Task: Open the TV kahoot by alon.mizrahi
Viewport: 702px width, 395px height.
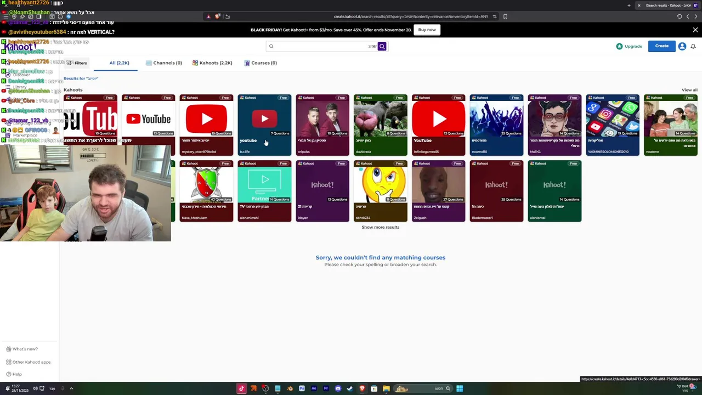Action: [x=264, y=191]
